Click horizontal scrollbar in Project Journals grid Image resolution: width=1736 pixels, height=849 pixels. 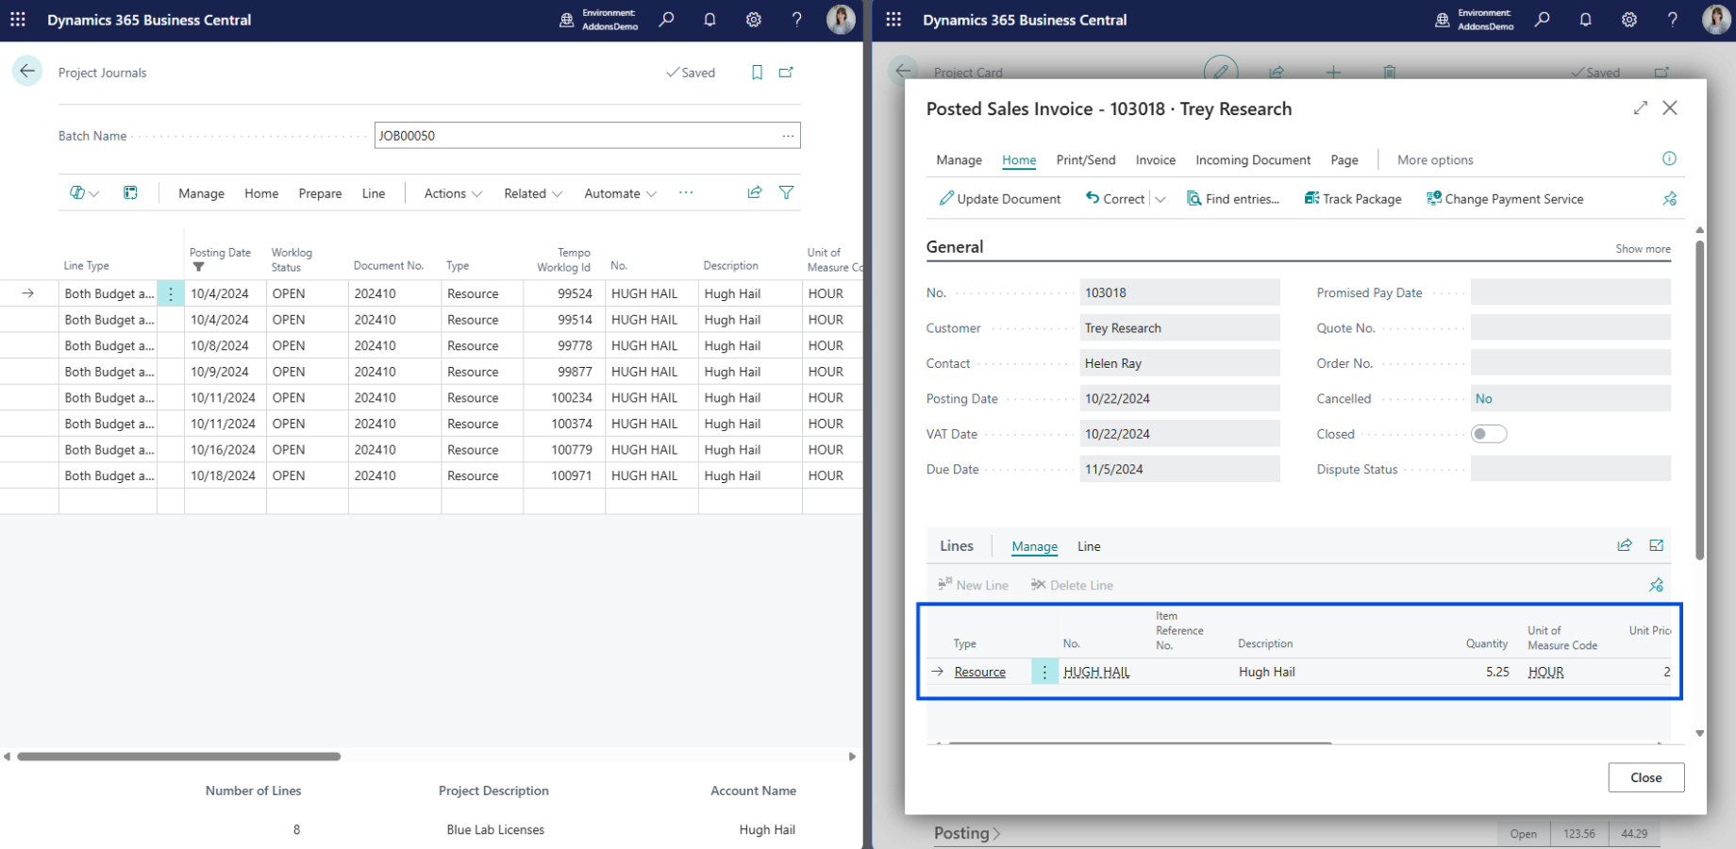coord(179,757)
